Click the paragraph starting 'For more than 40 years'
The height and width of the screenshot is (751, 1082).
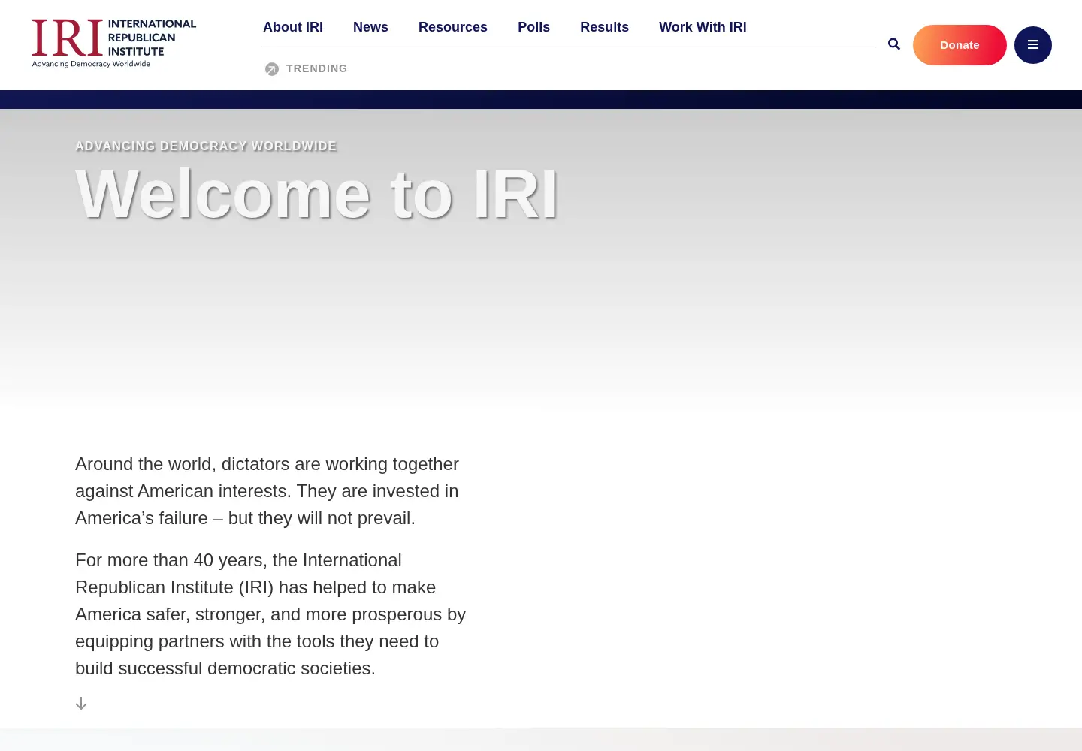[270, 614]
